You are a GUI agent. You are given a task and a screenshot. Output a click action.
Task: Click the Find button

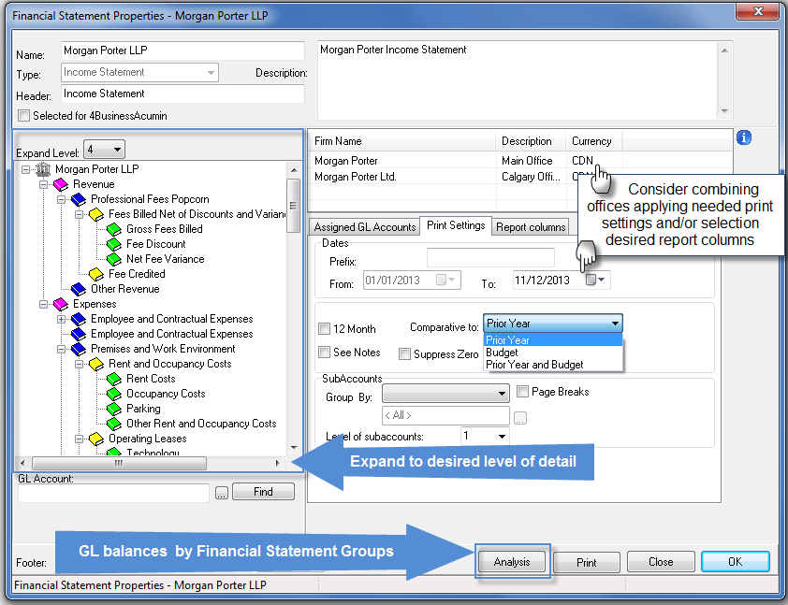[x=263, y=492]
